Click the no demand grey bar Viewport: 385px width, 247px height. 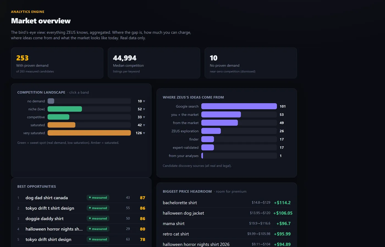(51, 101)
